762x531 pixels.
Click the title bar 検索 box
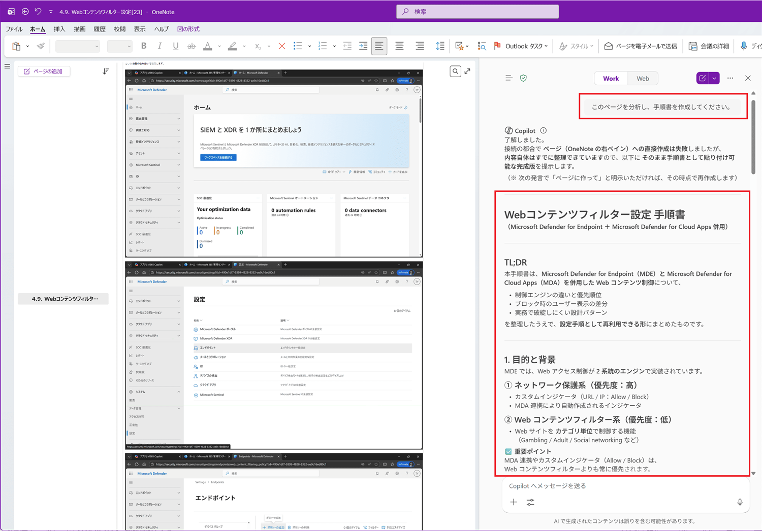pyautogui.click(x=478, y=11)
